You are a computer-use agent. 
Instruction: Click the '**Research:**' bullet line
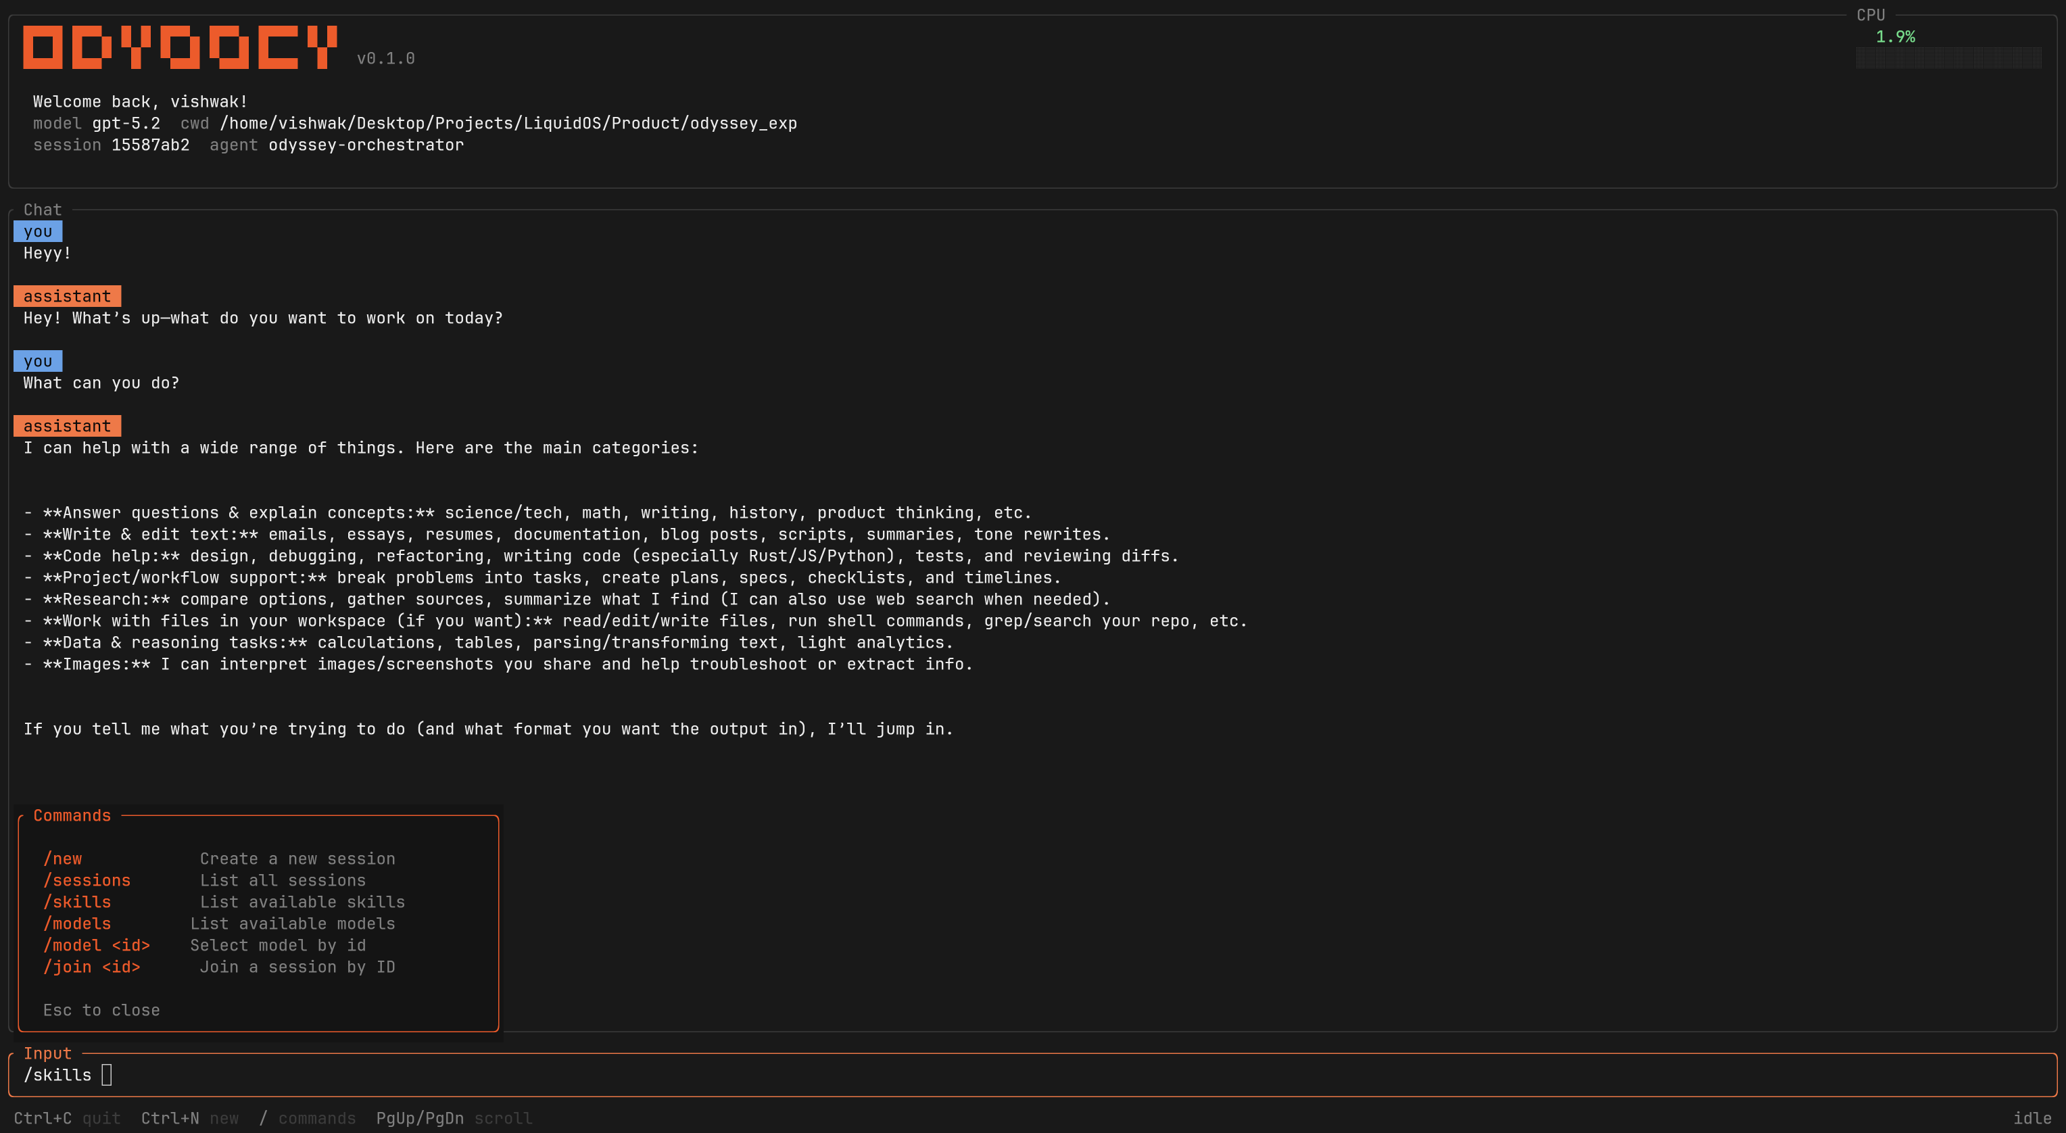click(567, 600)
